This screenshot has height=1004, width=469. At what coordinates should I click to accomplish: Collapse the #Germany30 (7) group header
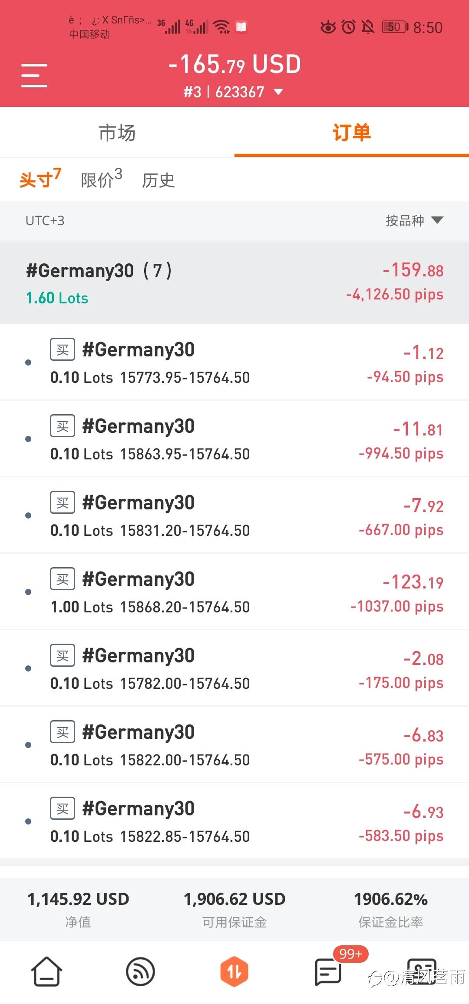(x=234, y=283)
